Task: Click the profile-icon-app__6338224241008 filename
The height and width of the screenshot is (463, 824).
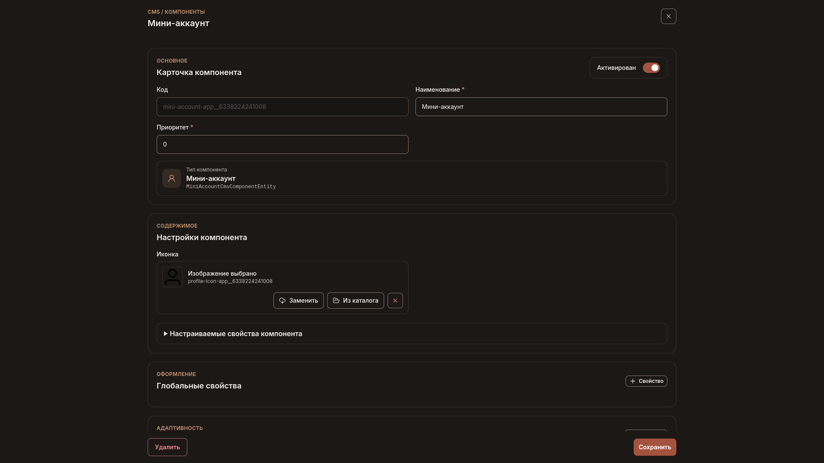Action: (230, 281)
